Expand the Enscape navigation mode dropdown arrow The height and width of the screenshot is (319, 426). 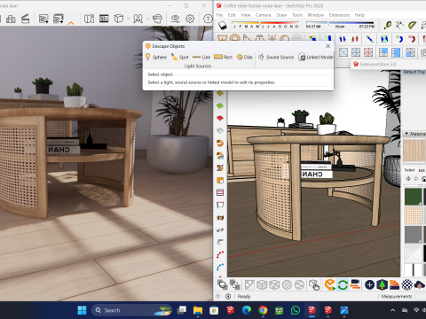(147, 19)
